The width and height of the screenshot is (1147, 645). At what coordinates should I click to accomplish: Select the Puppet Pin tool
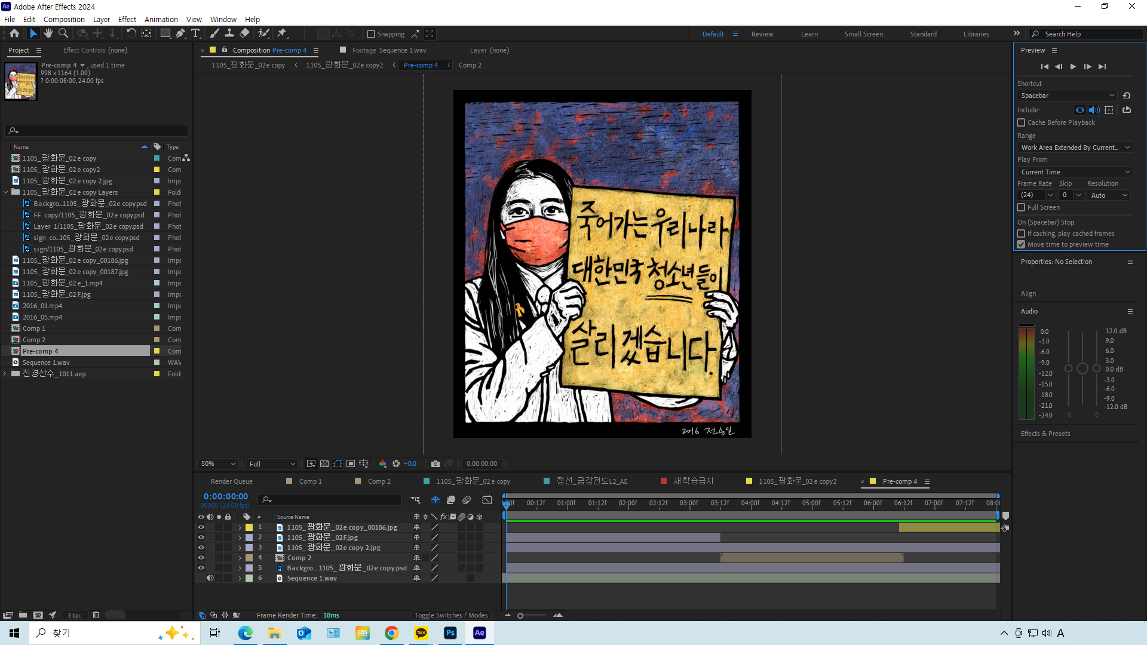pyautogui.click(x=282, y=33)
